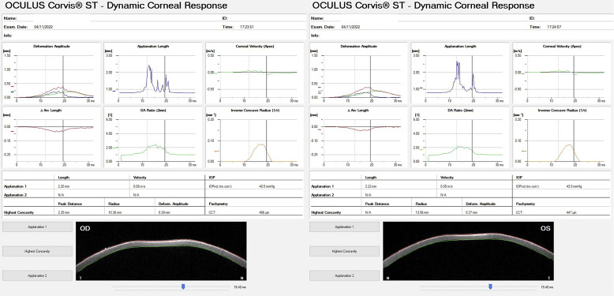The height and width of the screenshot is (296, 614).
Task: Select the IOP value 43.5 mmHg
Action: [x=574, y=187]
